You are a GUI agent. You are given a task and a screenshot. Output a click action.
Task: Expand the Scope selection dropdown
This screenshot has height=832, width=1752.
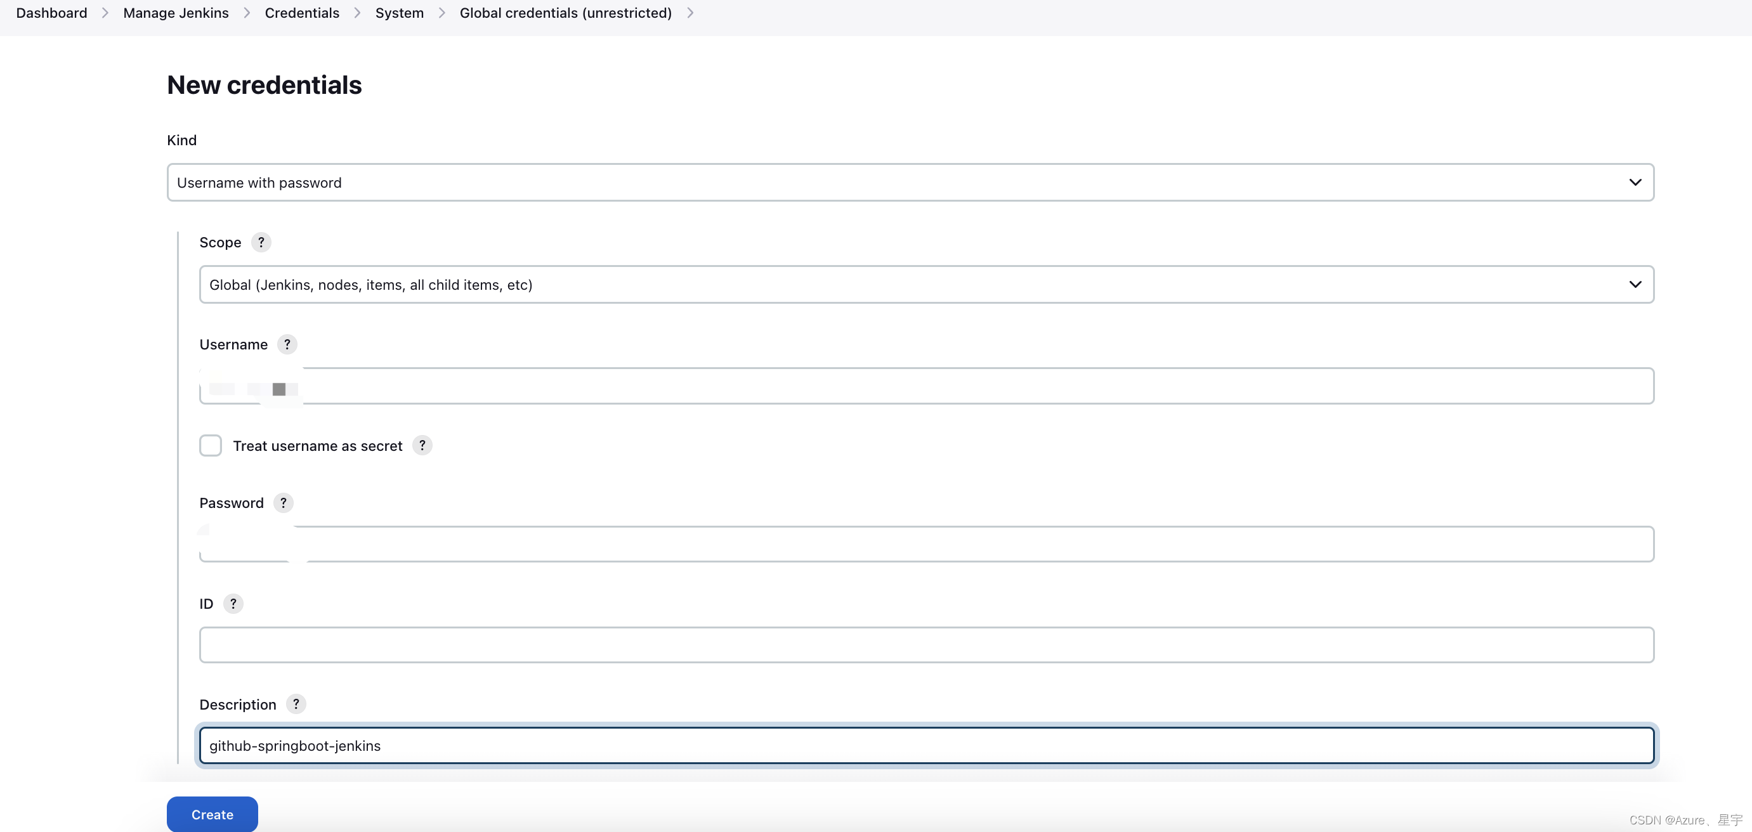click(x=1633, y=283)
